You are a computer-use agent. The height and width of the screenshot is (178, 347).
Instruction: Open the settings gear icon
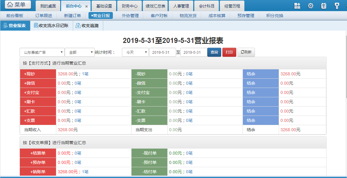tap(311, 6)
